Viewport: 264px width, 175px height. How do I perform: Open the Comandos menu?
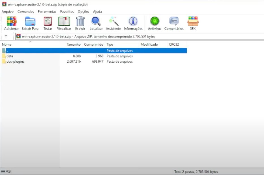click(x=25, y=11)
